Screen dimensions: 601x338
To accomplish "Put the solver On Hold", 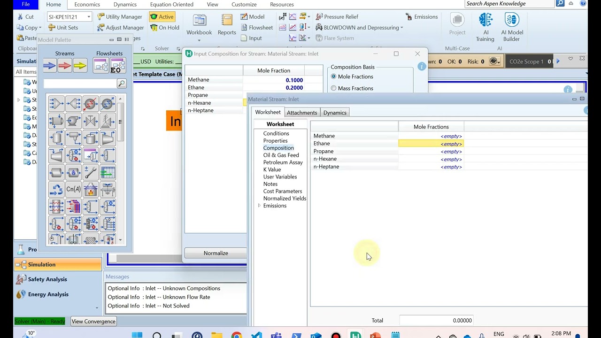I will [165, 27].
